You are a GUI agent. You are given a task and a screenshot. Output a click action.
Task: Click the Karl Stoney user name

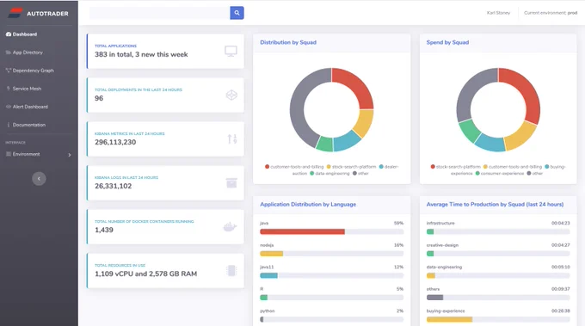point(498,13)
